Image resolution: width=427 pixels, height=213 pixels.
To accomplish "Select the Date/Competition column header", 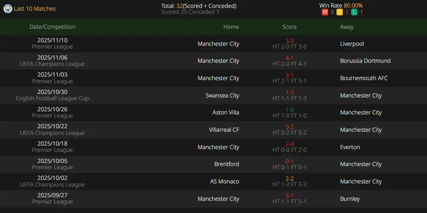I will (52, 27).
